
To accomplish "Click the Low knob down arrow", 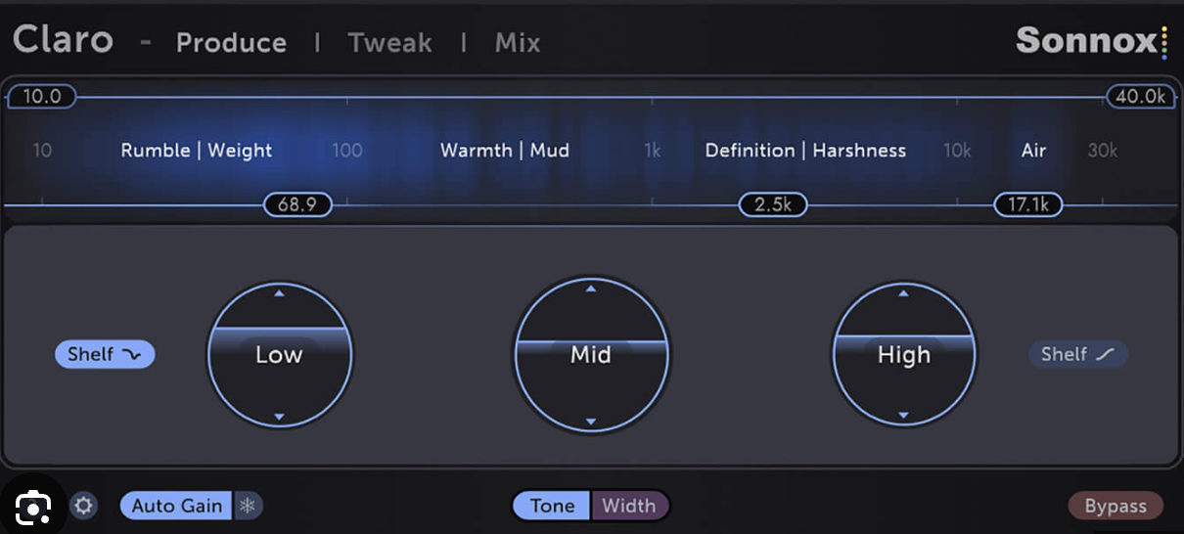I will [279, 417].
